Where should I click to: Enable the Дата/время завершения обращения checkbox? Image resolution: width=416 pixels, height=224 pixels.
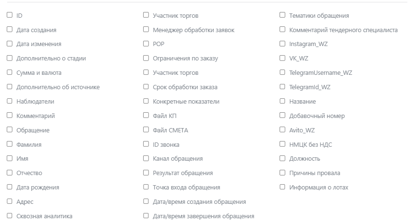[146, 216]
